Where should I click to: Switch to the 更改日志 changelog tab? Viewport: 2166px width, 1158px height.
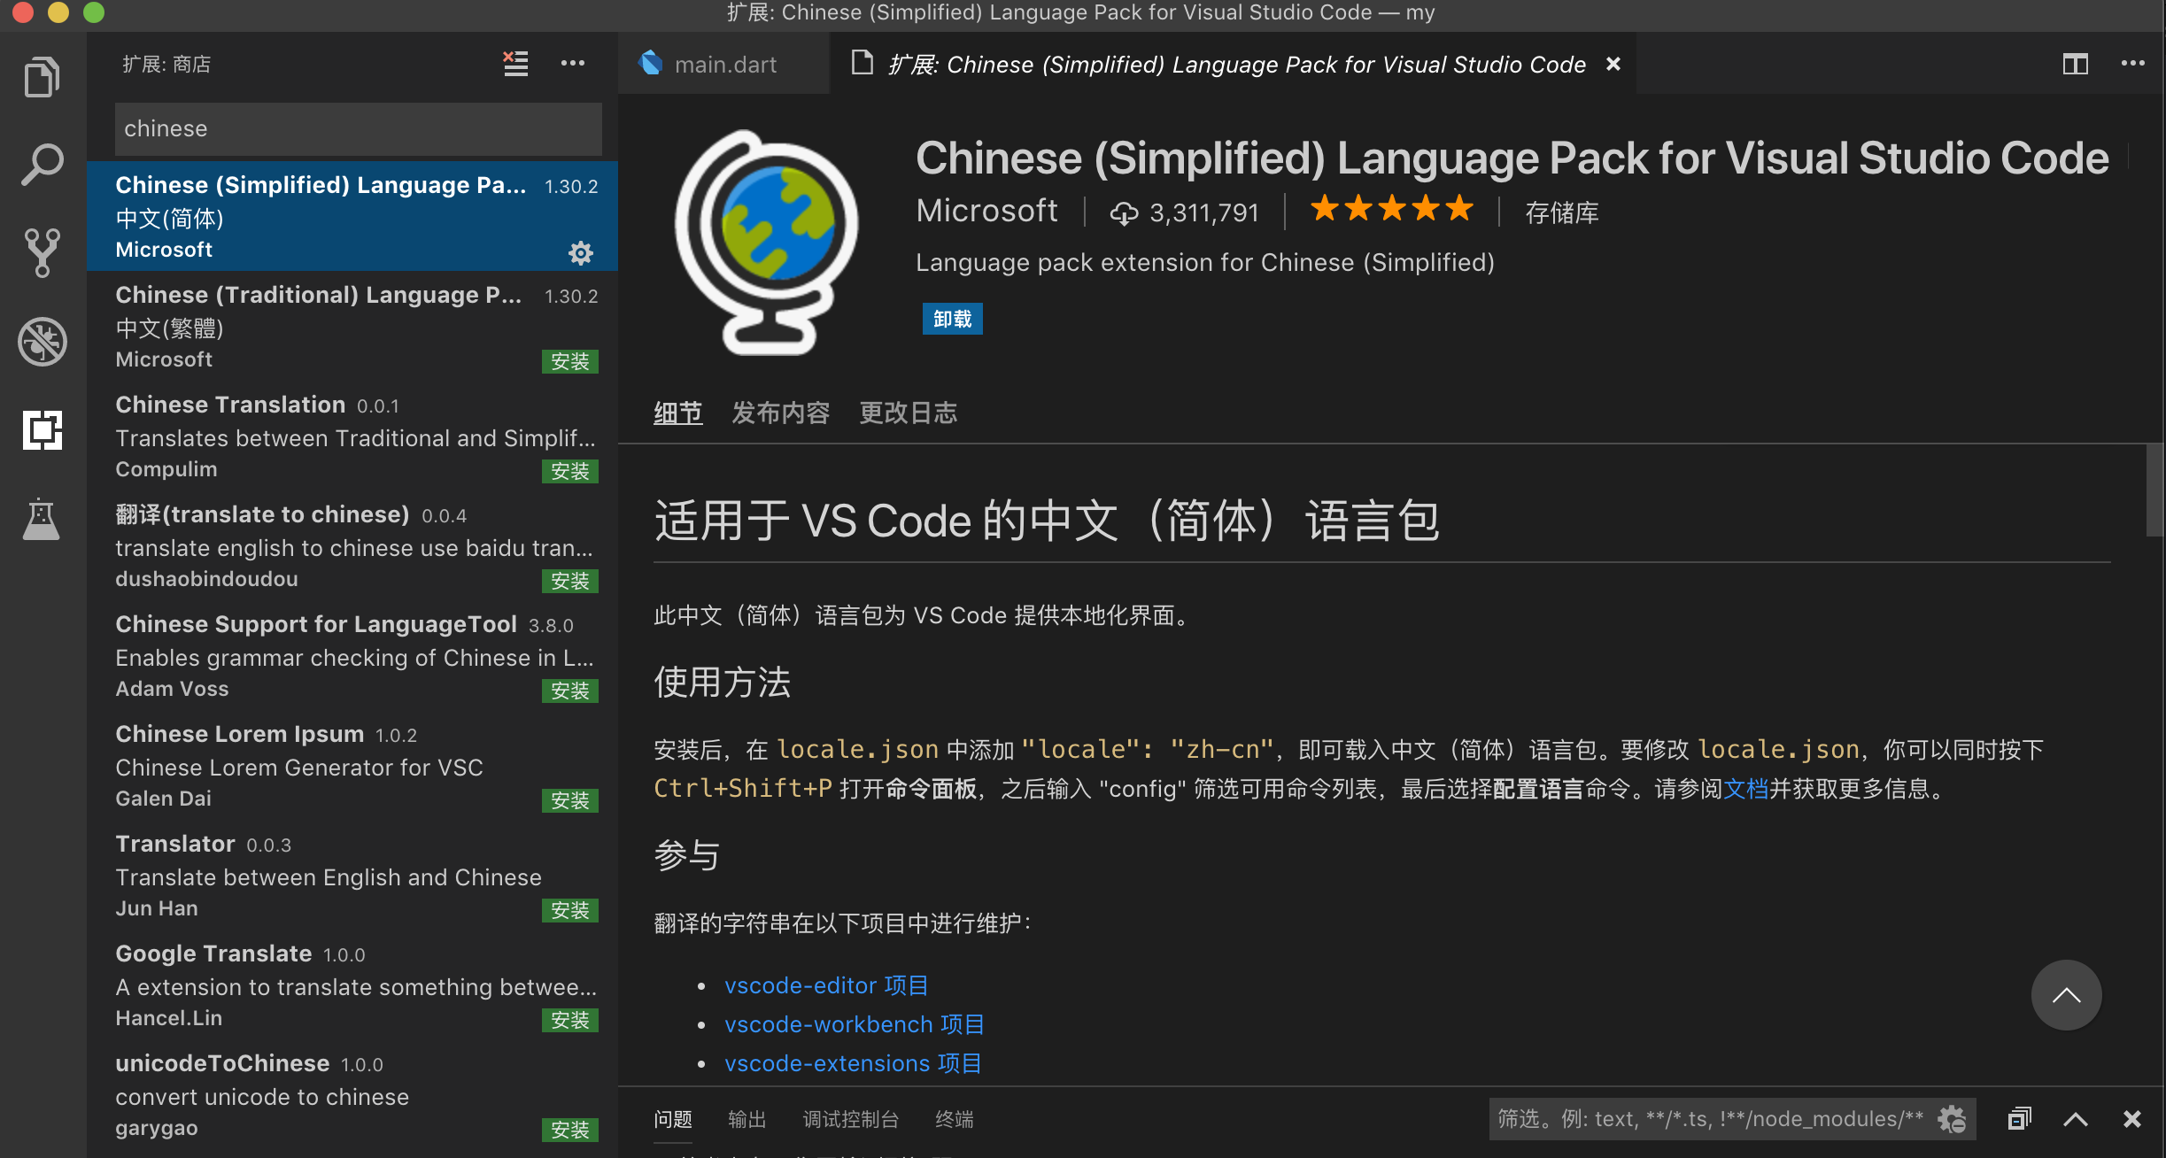pyautogui.click(x=908, y=413)
